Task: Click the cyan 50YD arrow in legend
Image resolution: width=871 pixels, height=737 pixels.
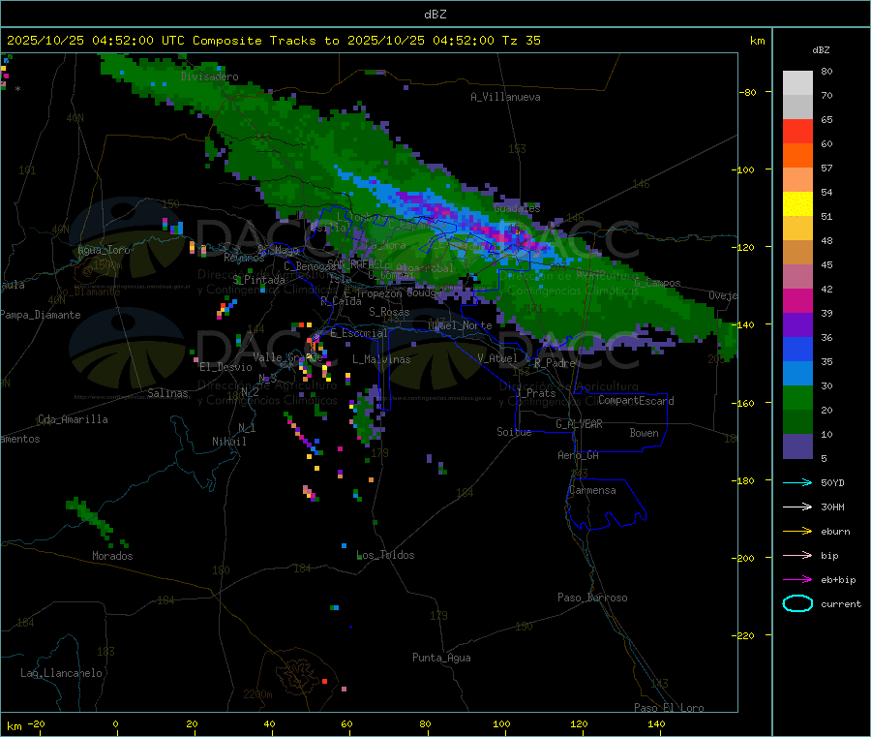Action: 796,482
